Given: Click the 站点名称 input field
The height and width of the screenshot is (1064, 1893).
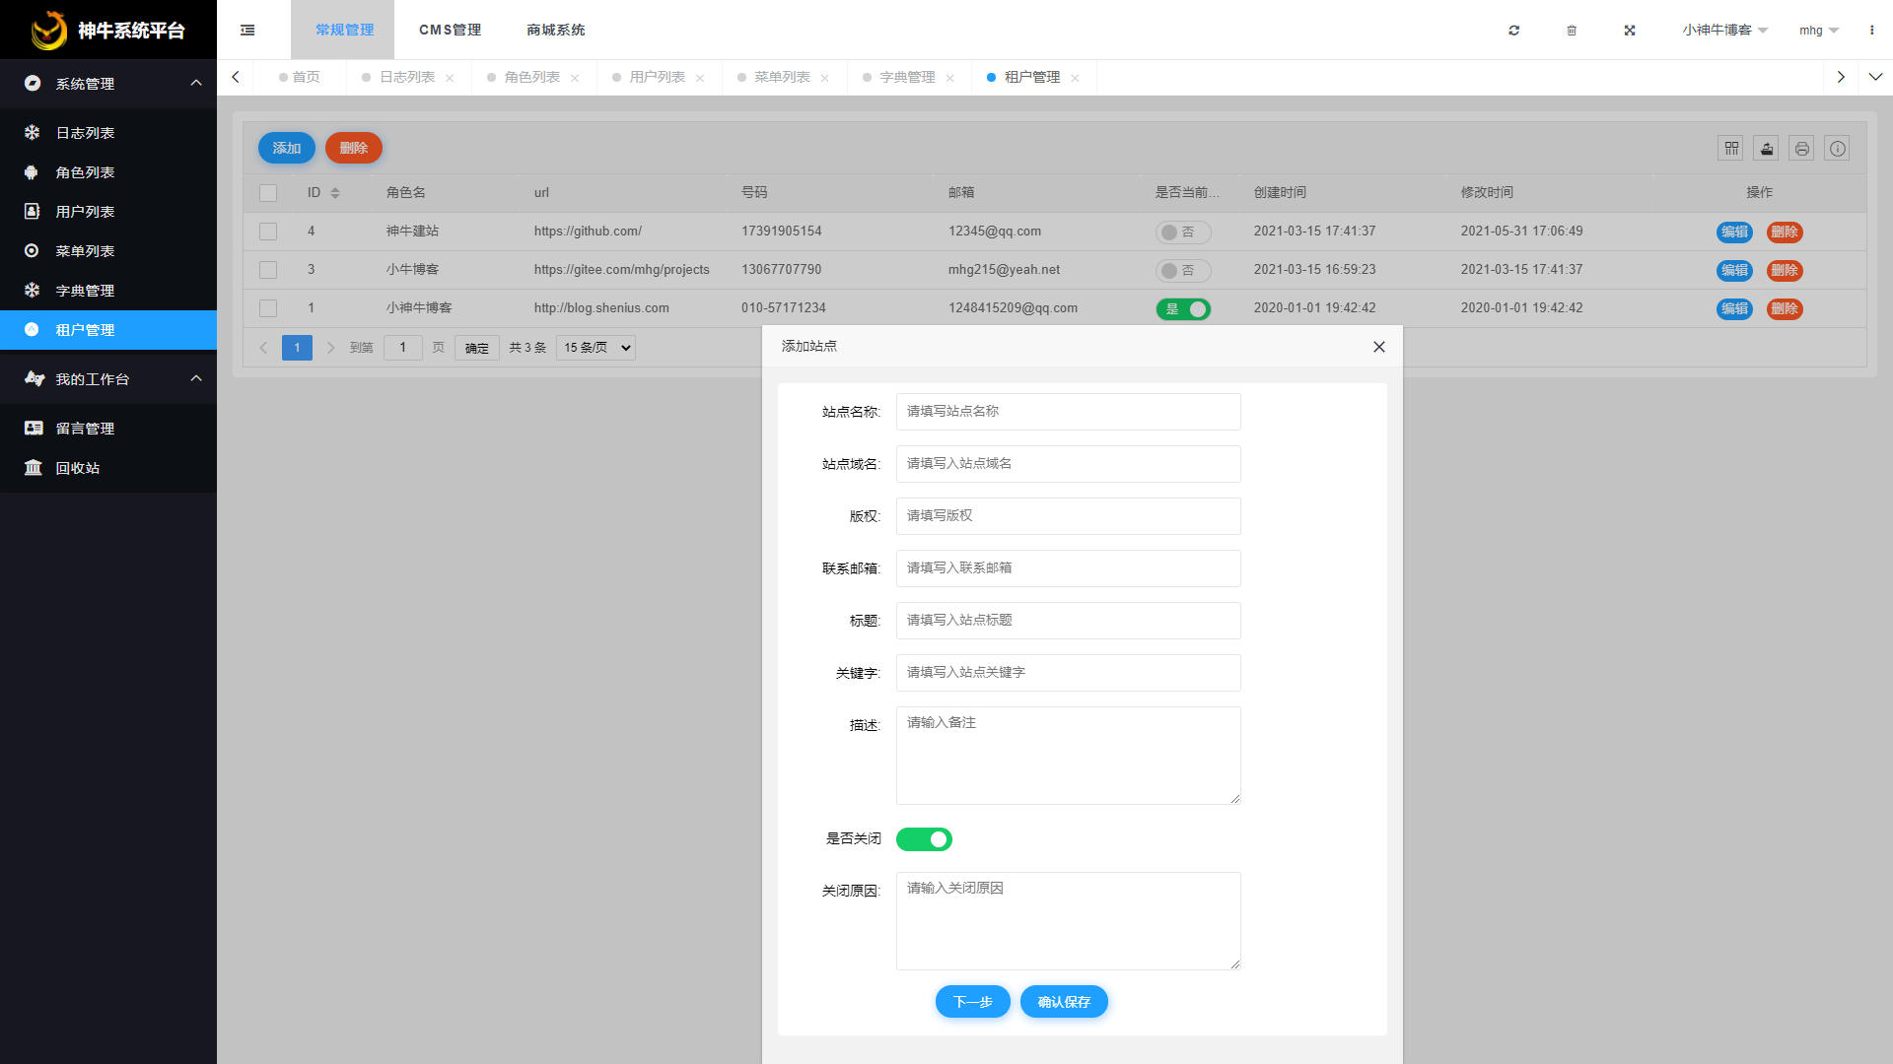Looking at the screenshot, I should 1068,411.
